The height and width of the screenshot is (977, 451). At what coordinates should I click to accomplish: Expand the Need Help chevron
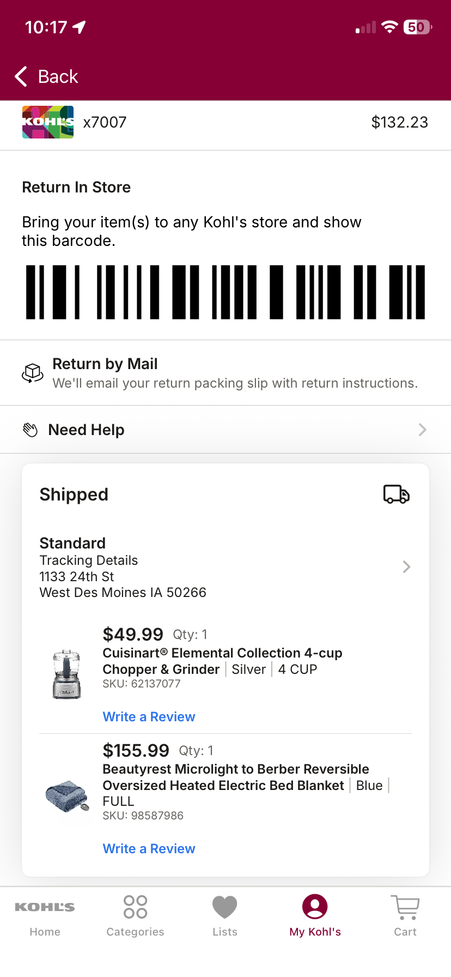click(422, 430)
